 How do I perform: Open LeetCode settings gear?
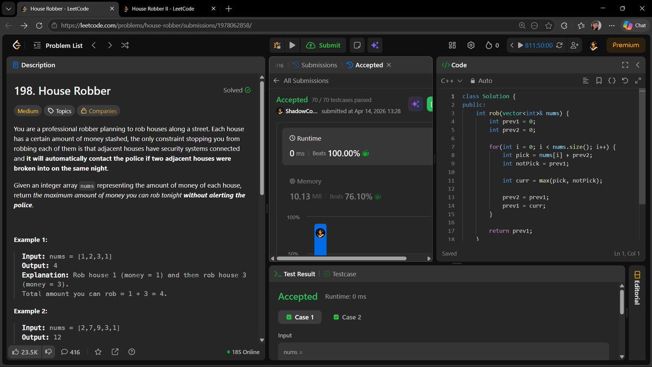tap(471, 45)
